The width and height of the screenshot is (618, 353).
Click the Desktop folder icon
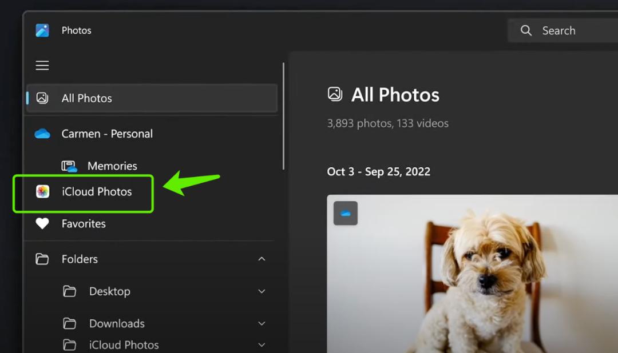click(x=70, y=291)
